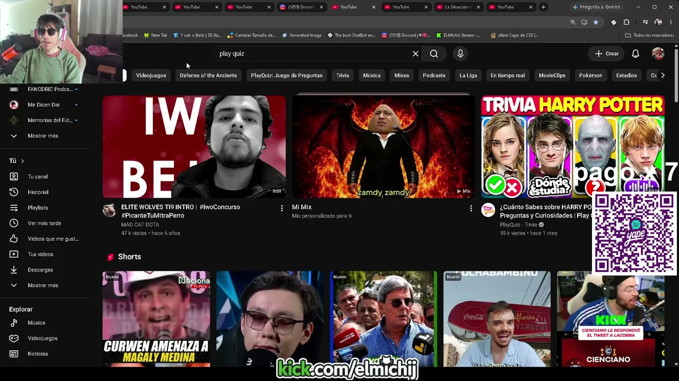The image size is (679, 381).
Task: Select the Podcasts filter chip
Action: point(434,75)
